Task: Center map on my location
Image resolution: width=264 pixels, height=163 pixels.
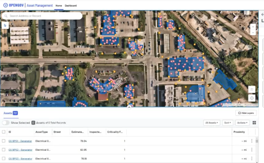Action: pos(252,98)
